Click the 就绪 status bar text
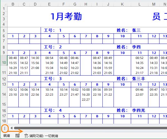Screen dimensions: 167x139 click(7, 136)
